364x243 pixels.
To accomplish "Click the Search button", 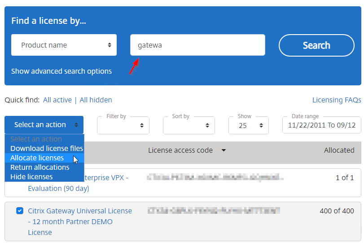I will pyautogui.click(x=316, y=45).
